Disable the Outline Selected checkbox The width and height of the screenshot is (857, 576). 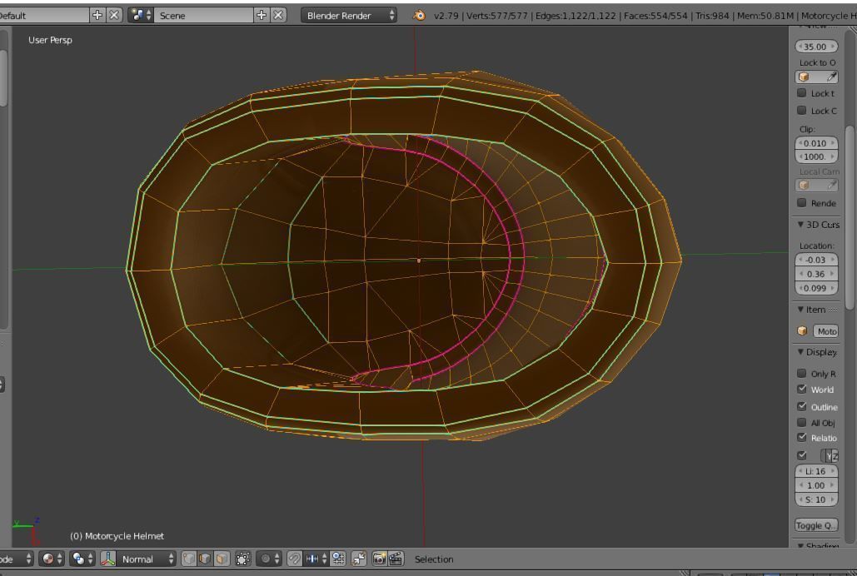pos(802,407)
